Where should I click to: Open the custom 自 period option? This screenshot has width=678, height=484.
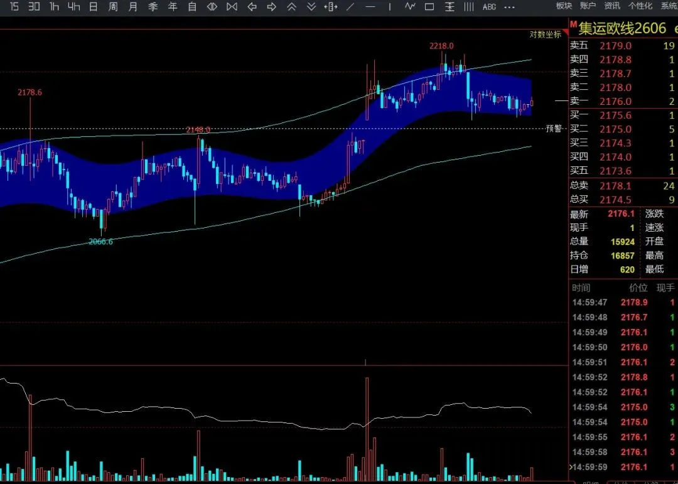click(193, 7)
